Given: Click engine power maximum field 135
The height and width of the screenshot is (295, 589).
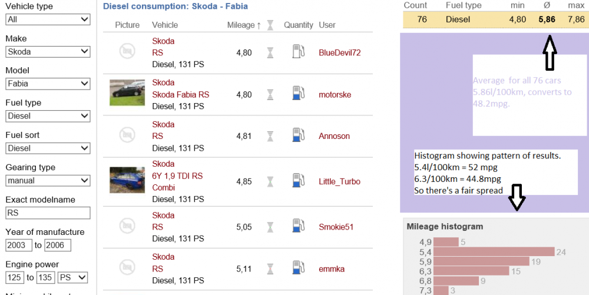Looking at the screenshot, I should pyautogui.click(x=45, y=278).
